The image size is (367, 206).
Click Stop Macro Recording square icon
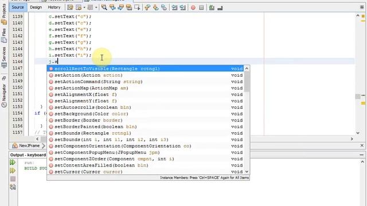click(201, 7)
